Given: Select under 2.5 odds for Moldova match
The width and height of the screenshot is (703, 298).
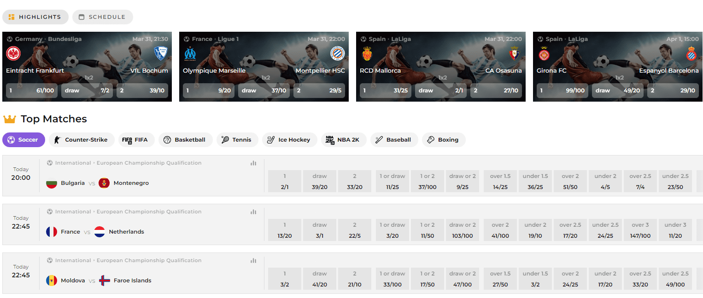Looking at the screenshot, I should pos(675,279).
